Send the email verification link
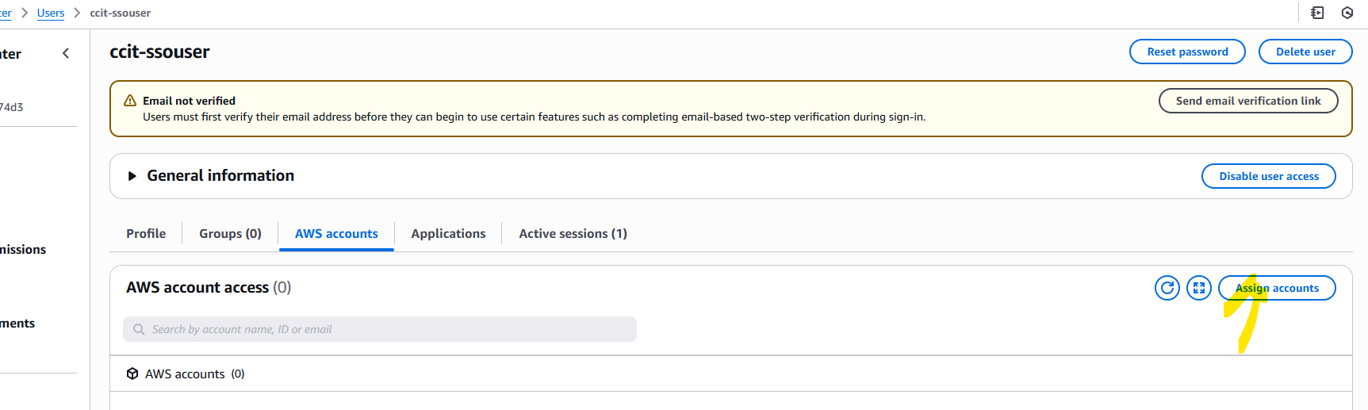This screenshot has width=1368, height=410. tap(1247, 101)
